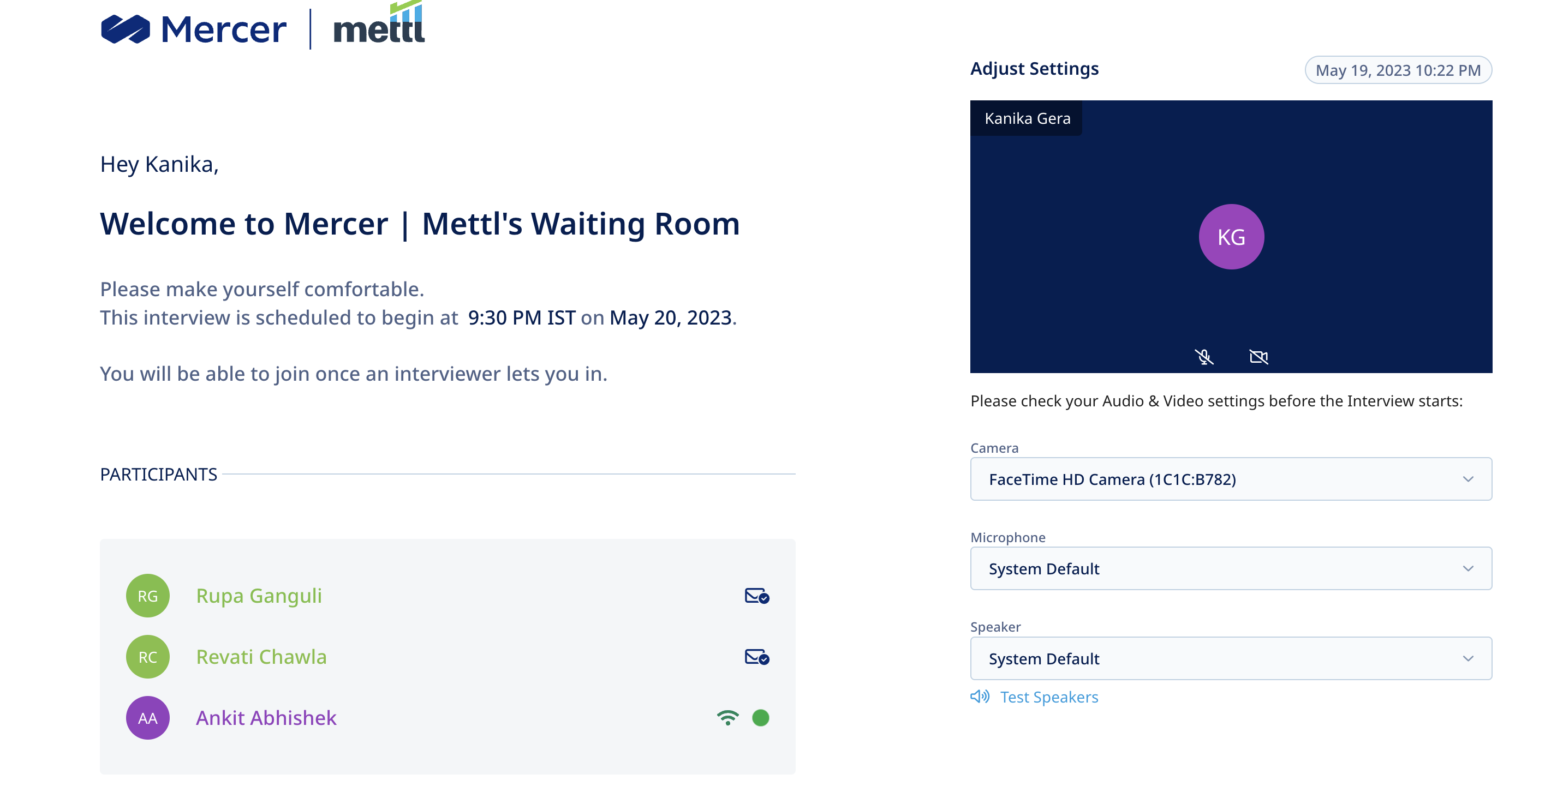This screenshot has height=798, width=1551.
Task: Click Revati Chawla's email confirmed icon
Action: (757, 657)
